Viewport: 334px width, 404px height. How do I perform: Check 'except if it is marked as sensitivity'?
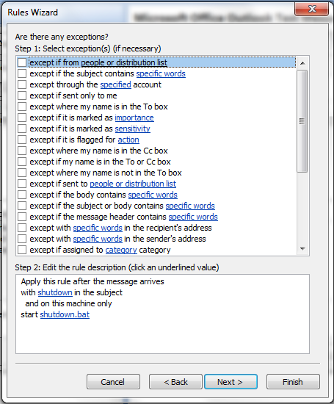tap(22, 129)
